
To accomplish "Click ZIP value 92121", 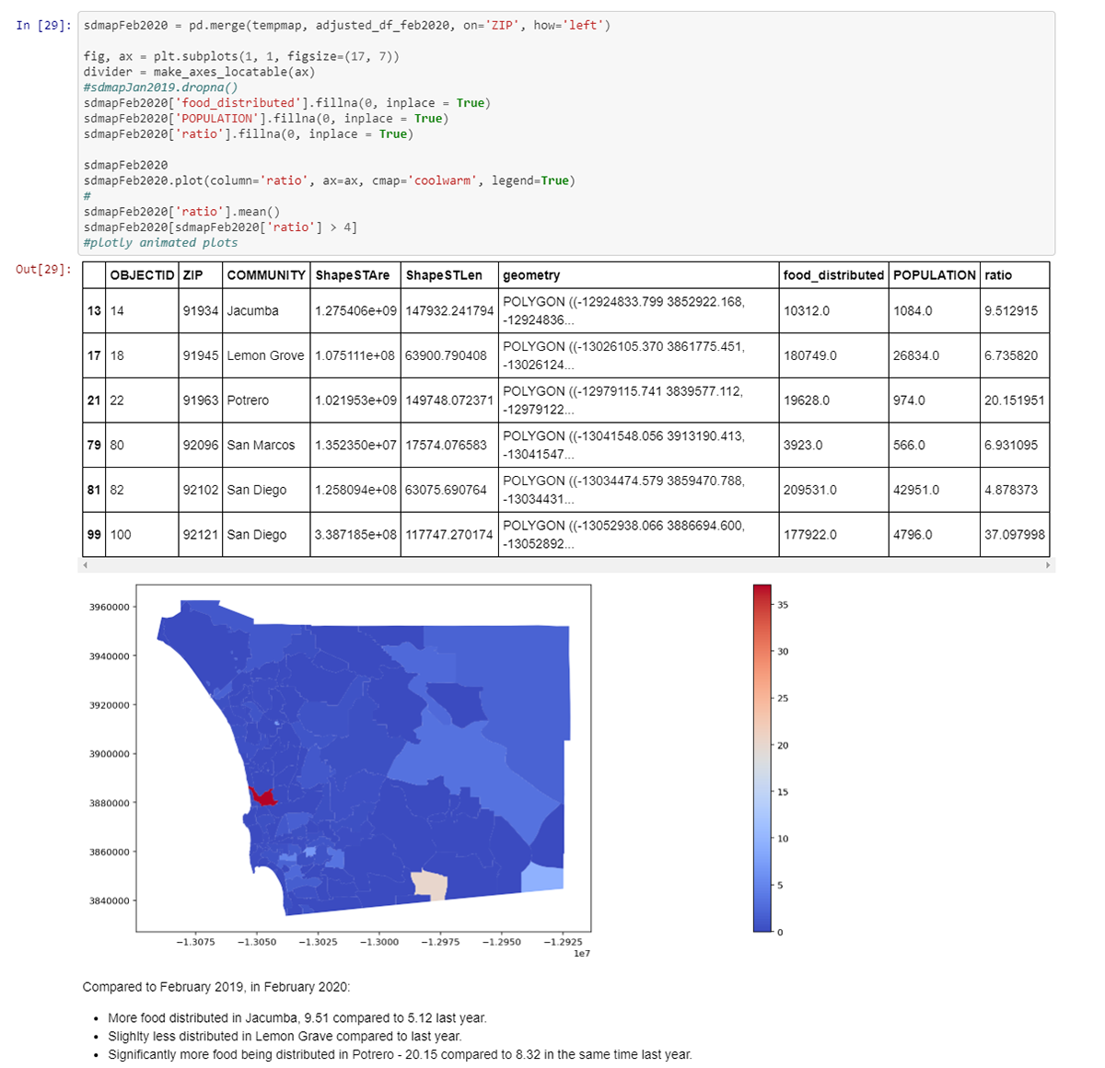I will click(200, 534).
